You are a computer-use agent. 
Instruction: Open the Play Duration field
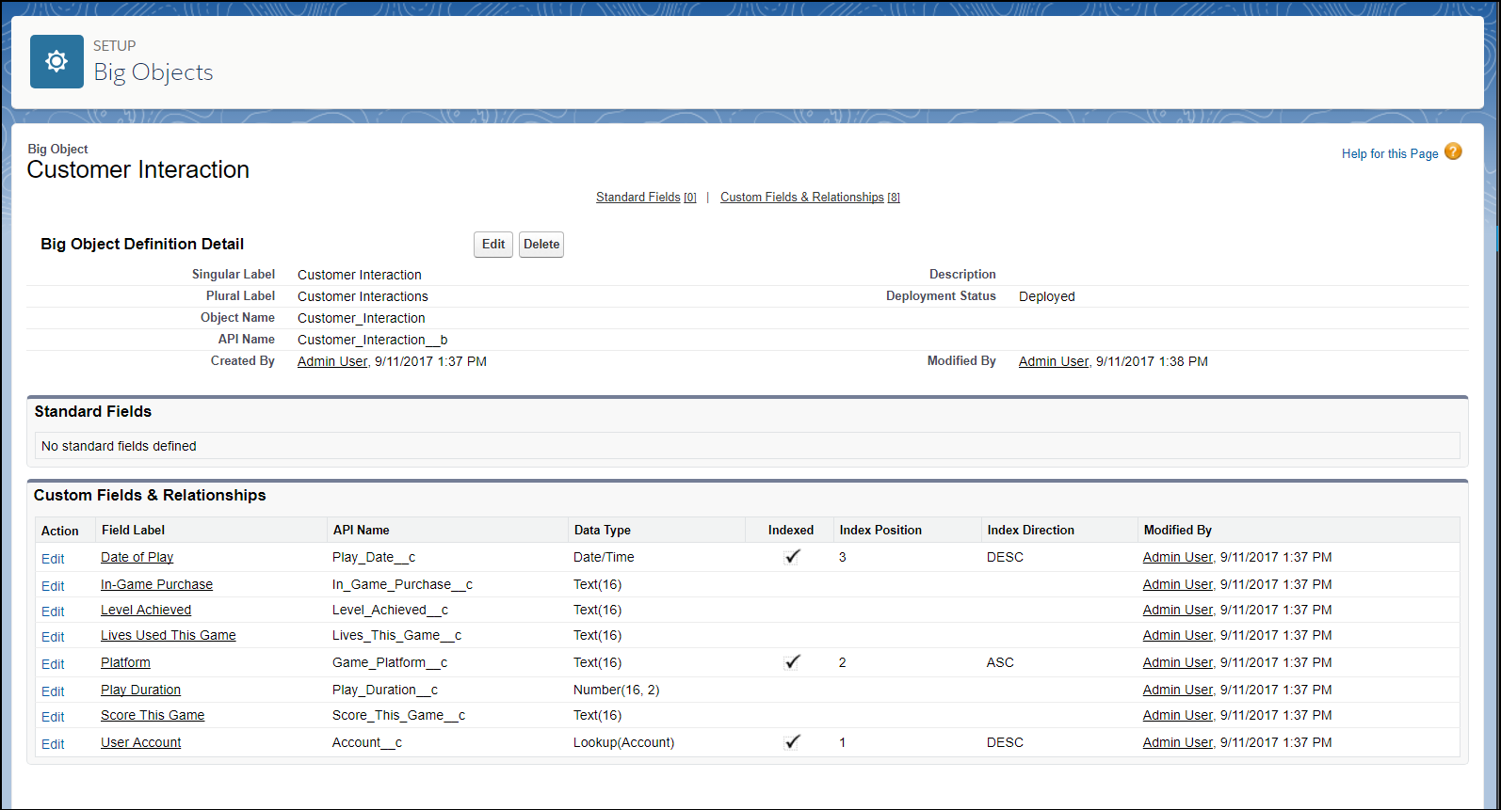pos(140,691)
